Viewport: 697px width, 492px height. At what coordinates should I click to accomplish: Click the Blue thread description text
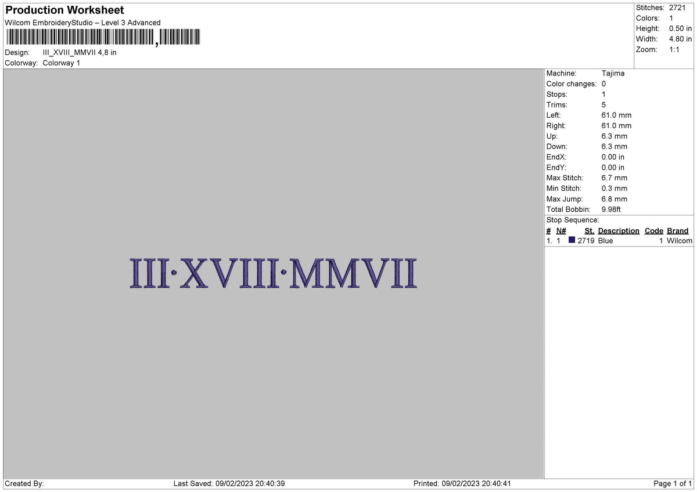(x=605, y=240)
